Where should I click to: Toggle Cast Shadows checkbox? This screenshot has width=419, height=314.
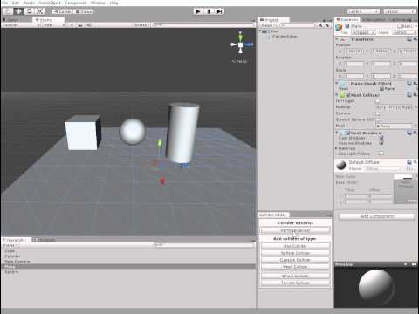click(x=381, y=138)
